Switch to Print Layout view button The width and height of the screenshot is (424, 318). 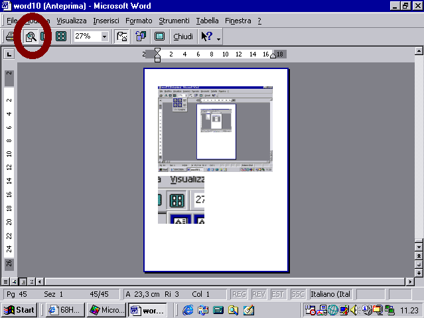pyautogui.click(x=23, y=281)
